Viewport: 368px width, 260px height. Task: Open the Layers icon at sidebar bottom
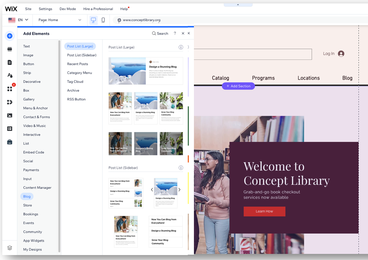(x=9, y=247)
